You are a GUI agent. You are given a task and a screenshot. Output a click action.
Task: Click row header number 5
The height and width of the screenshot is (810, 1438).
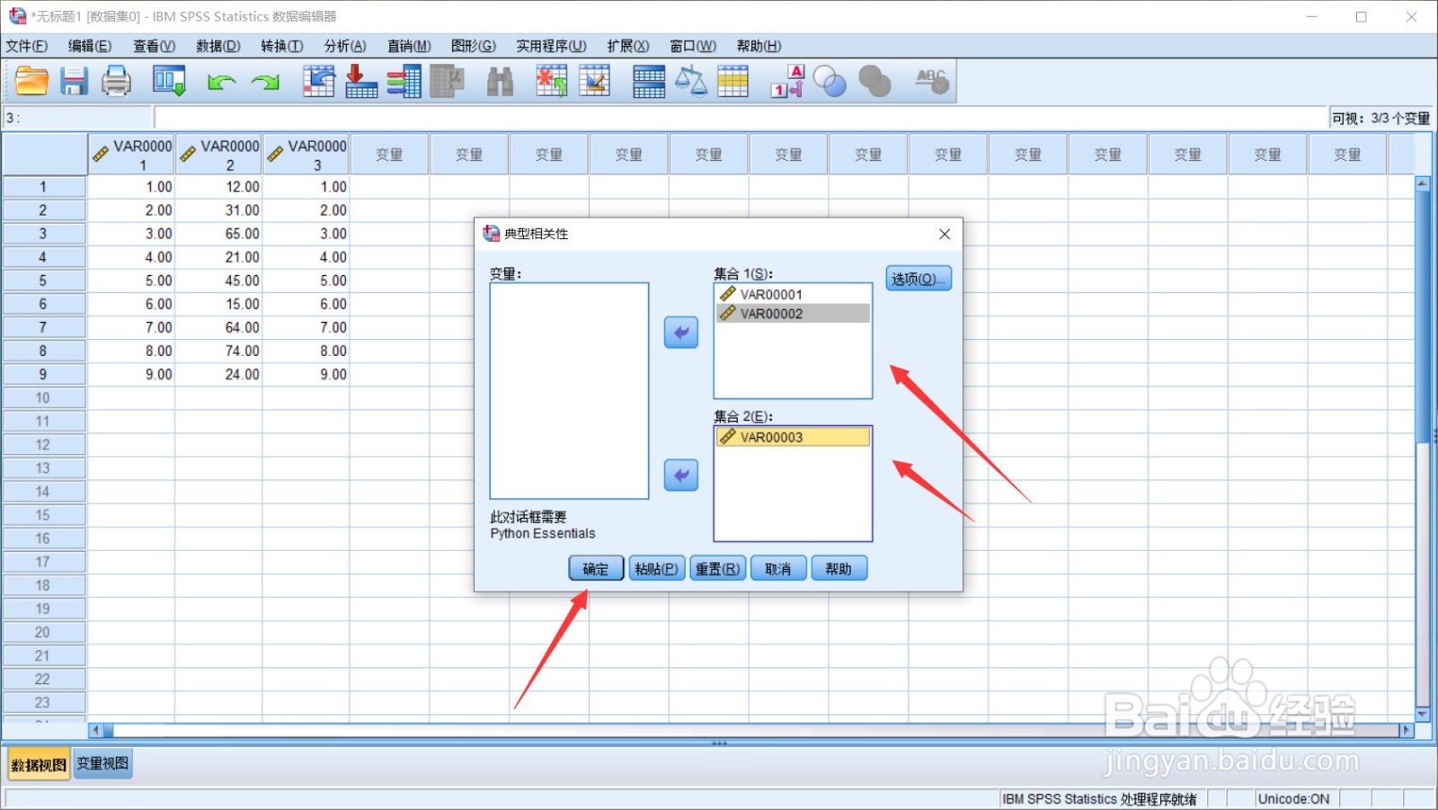[43, 280]
